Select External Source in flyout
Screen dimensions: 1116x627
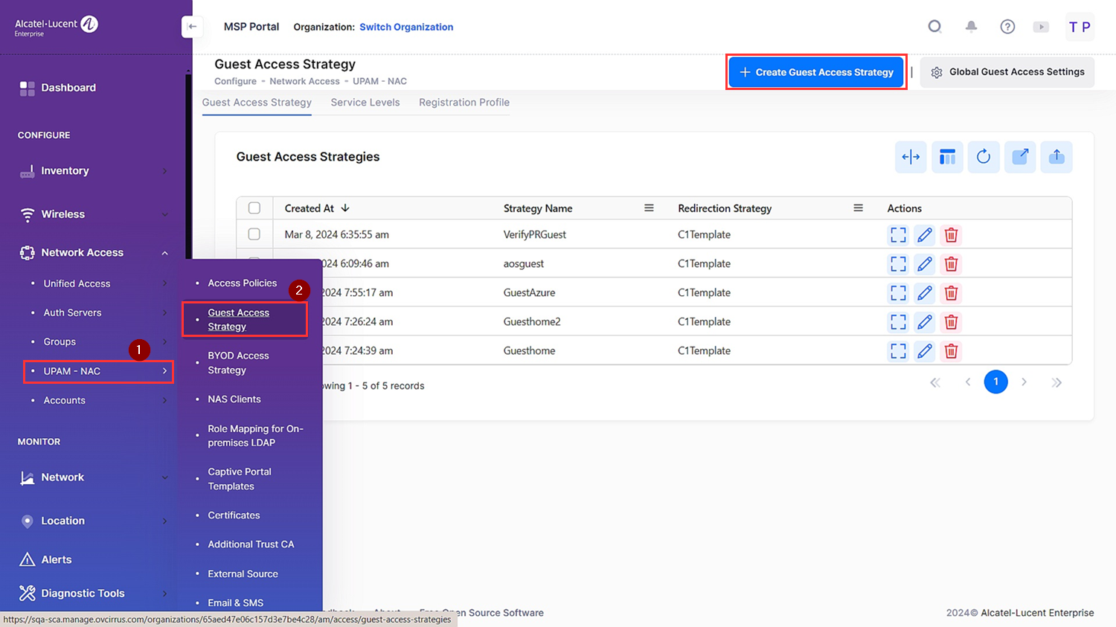[x=243, y=574]
